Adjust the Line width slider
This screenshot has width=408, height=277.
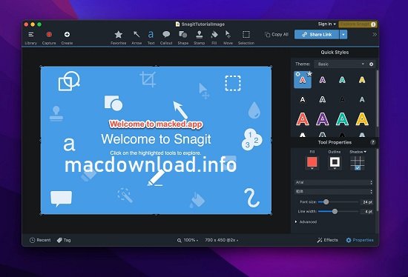tap(335, 212)
